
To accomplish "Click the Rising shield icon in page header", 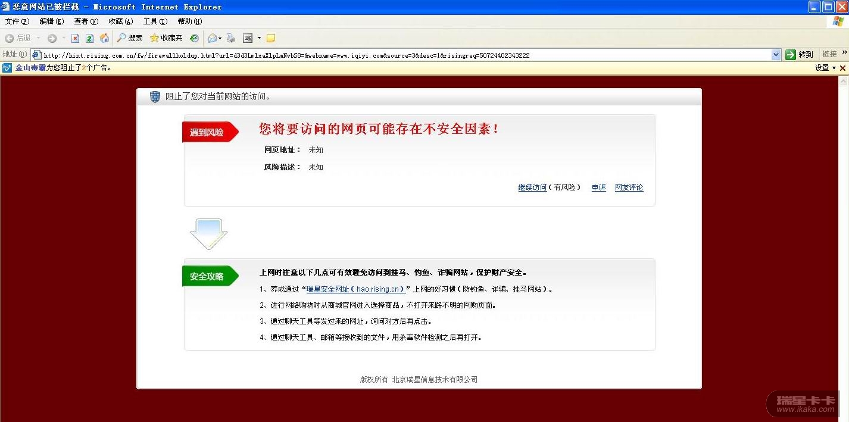I will point(155,96).
